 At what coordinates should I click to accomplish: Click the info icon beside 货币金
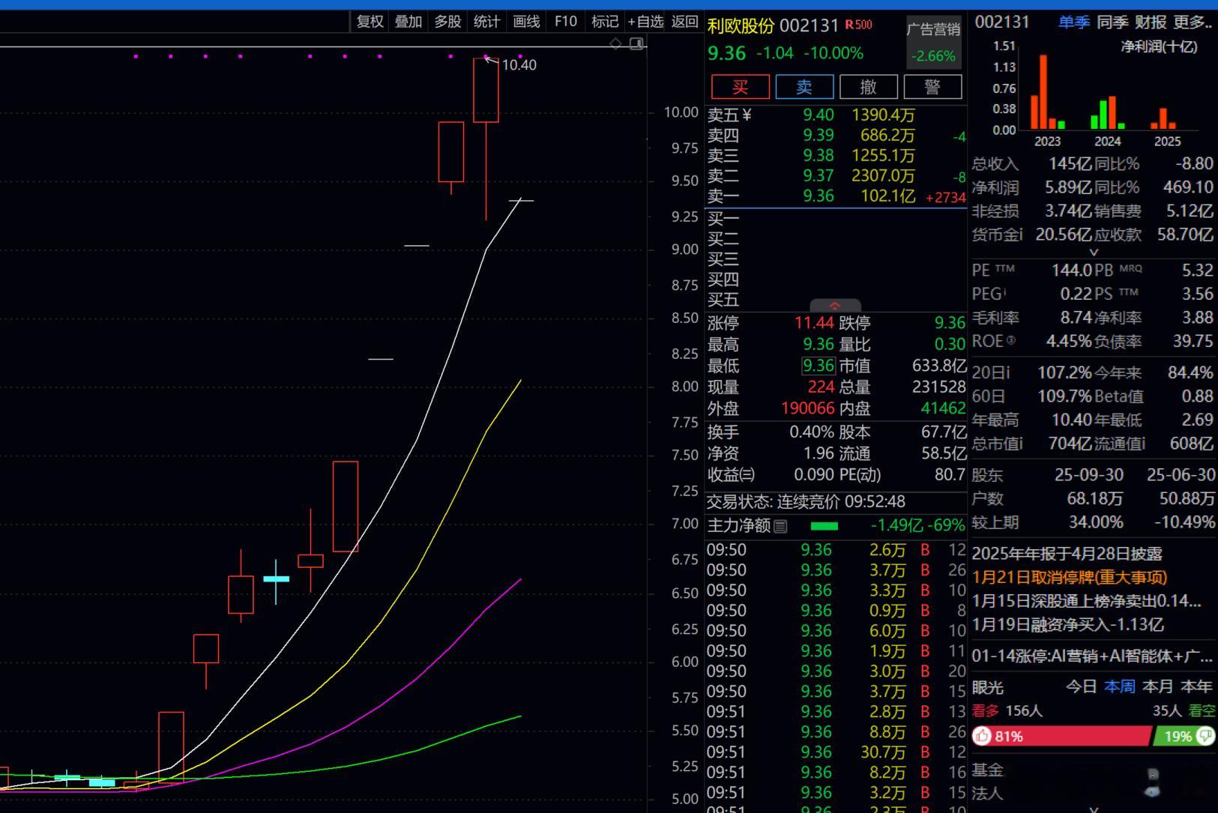(1019, 235)
